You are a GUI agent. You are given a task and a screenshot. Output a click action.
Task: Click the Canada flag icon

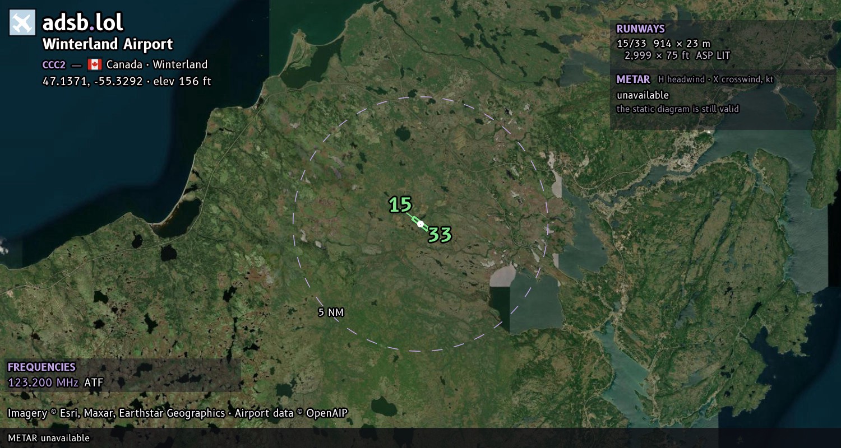pos(94,64)
